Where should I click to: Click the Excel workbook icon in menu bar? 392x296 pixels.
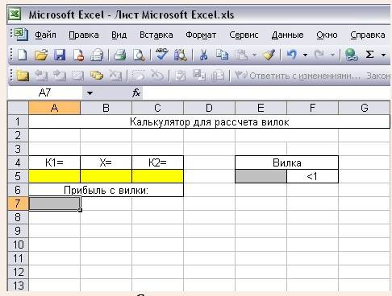(21, 35)
